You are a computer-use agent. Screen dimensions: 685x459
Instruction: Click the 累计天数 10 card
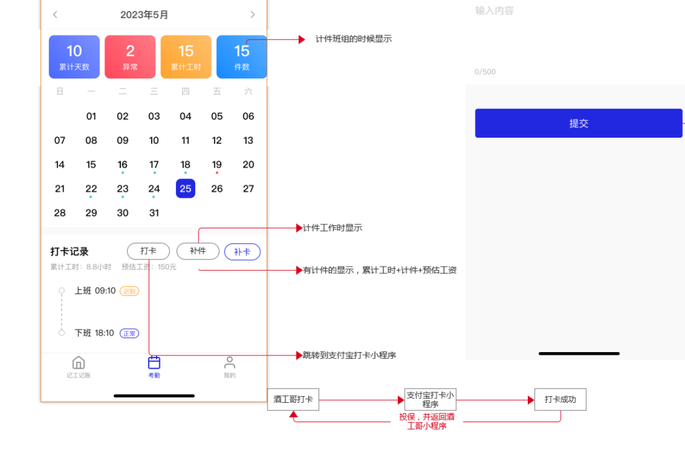click(74, 57)
